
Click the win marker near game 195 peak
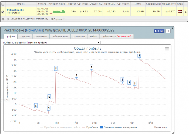click(x=92, y=67)
